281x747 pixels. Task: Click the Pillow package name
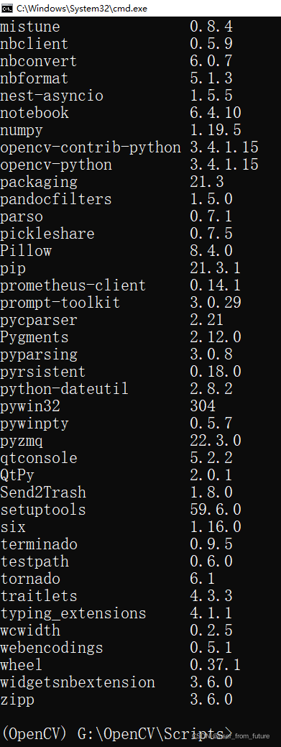coord(26,251)
